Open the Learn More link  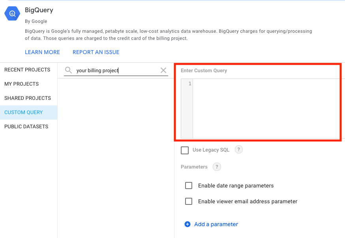[x=42, y=52]
